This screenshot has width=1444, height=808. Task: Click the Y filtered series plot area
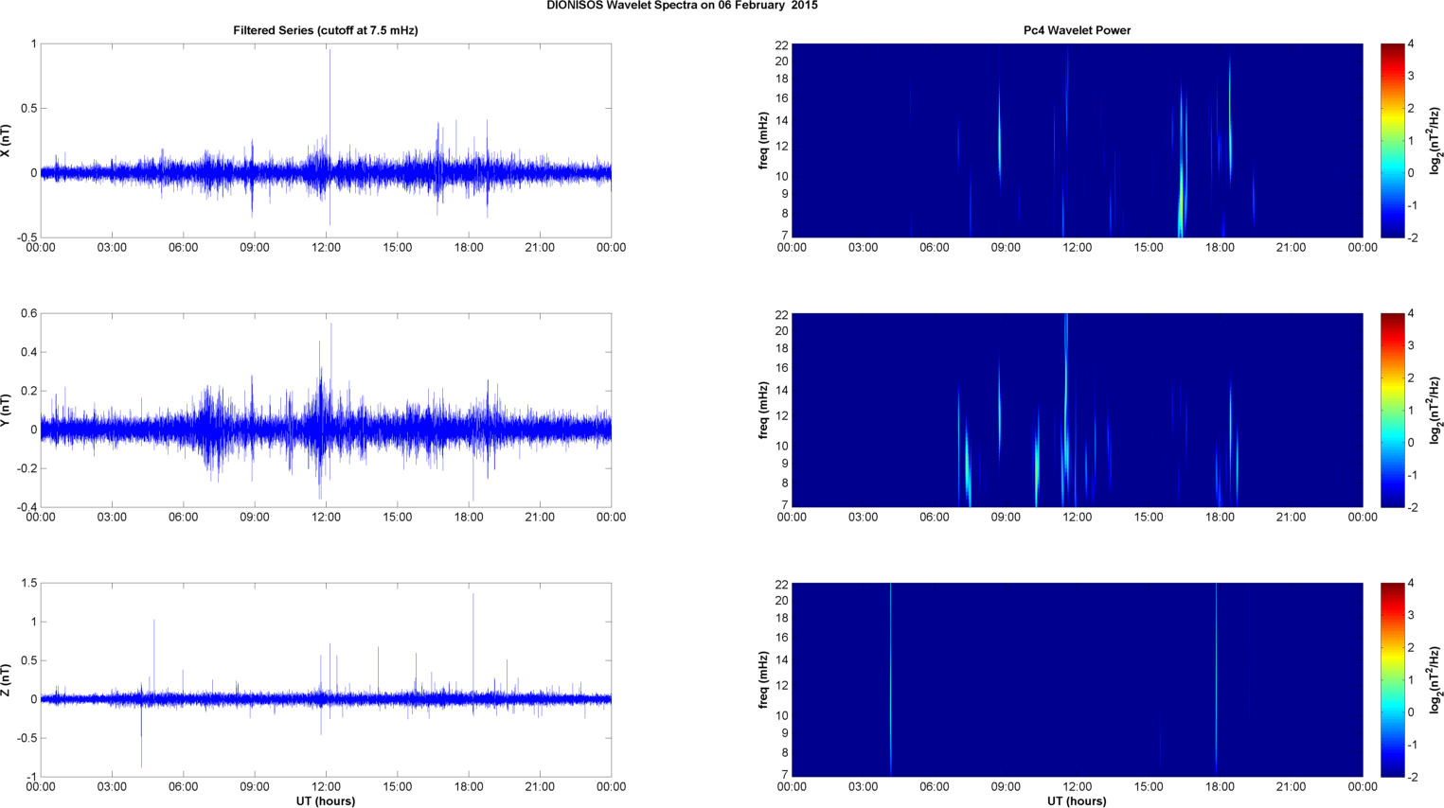(326, 410)
